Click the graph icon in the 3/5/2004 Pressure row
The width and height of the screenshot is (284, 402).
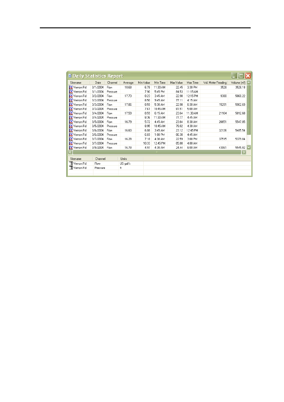pos(71,126)
